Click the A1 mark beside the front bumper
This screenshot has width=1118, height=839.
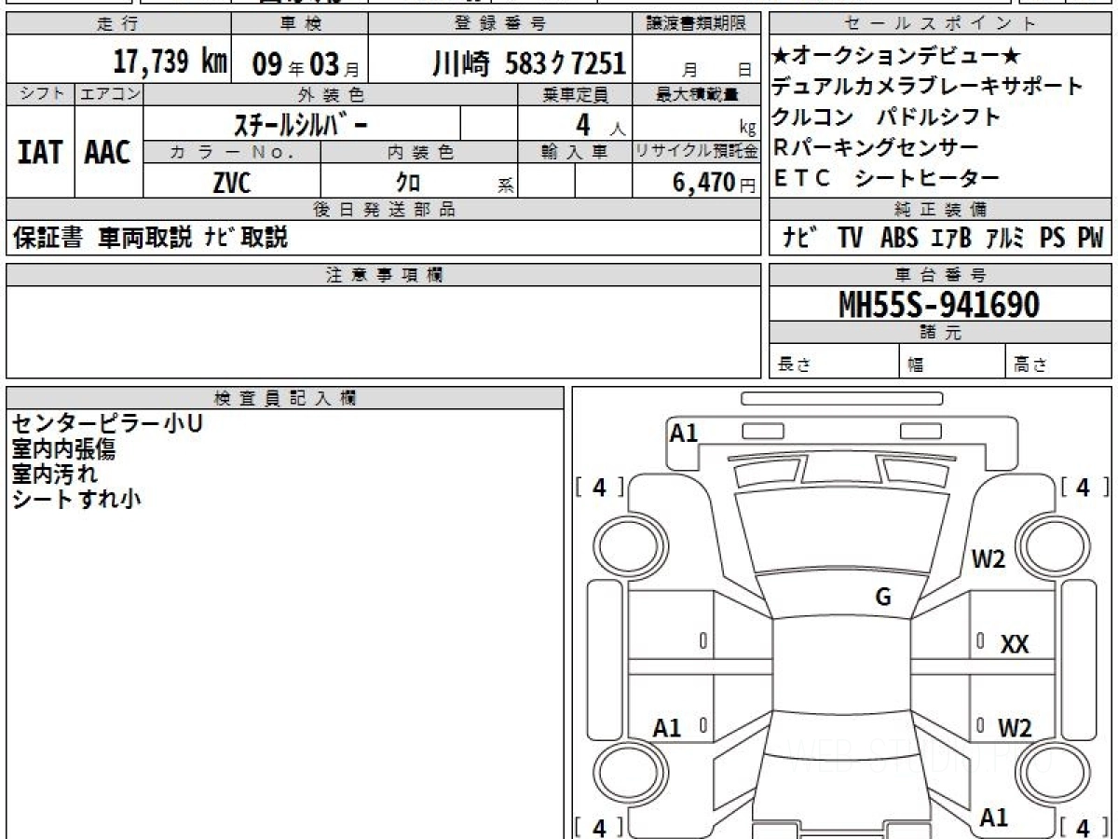tap(684, 433)
